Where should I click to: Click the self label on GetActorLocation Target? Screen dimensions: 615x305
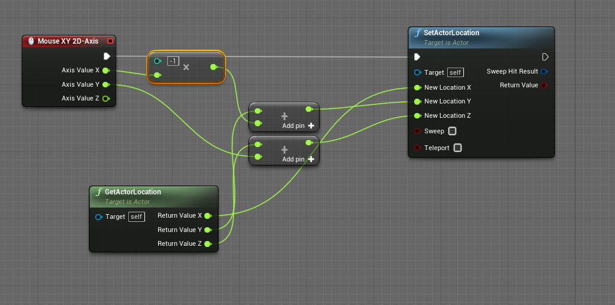(137, 217)
